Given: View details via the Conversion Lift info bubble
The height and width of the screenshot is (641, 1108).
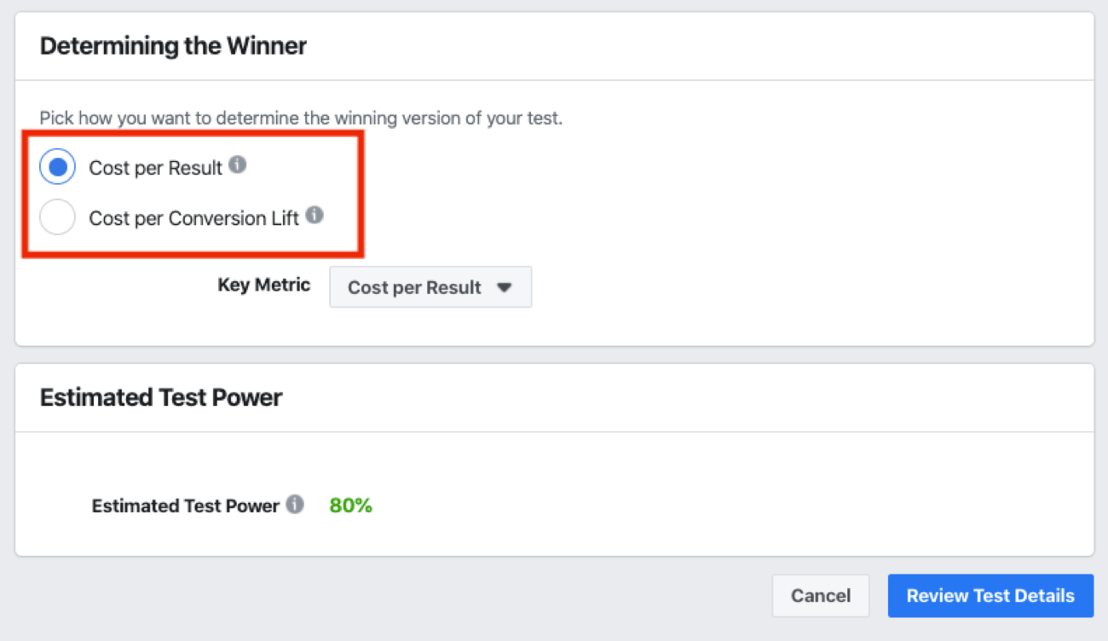Looking at the screenshot, I should click(315, 217).
